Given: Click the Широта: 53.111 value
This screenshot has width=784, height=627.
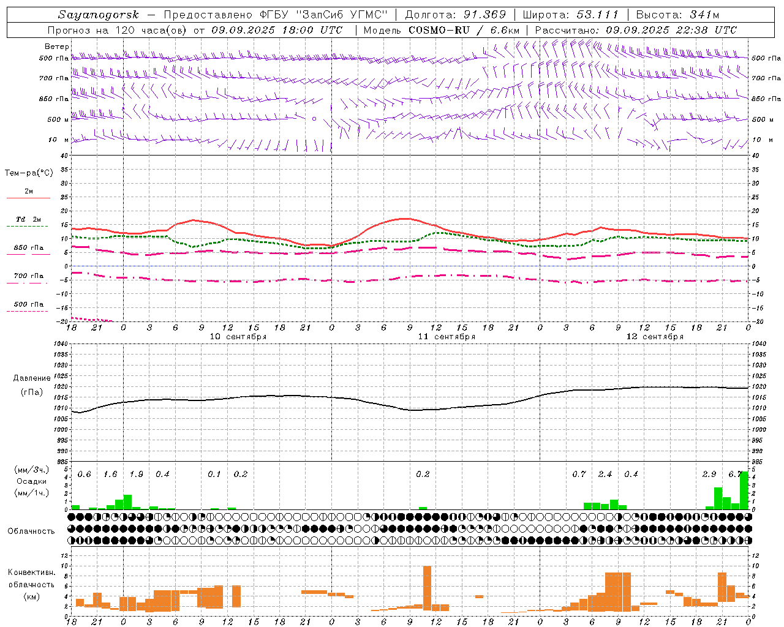Looking at the screenshot, I should point(571,15).
